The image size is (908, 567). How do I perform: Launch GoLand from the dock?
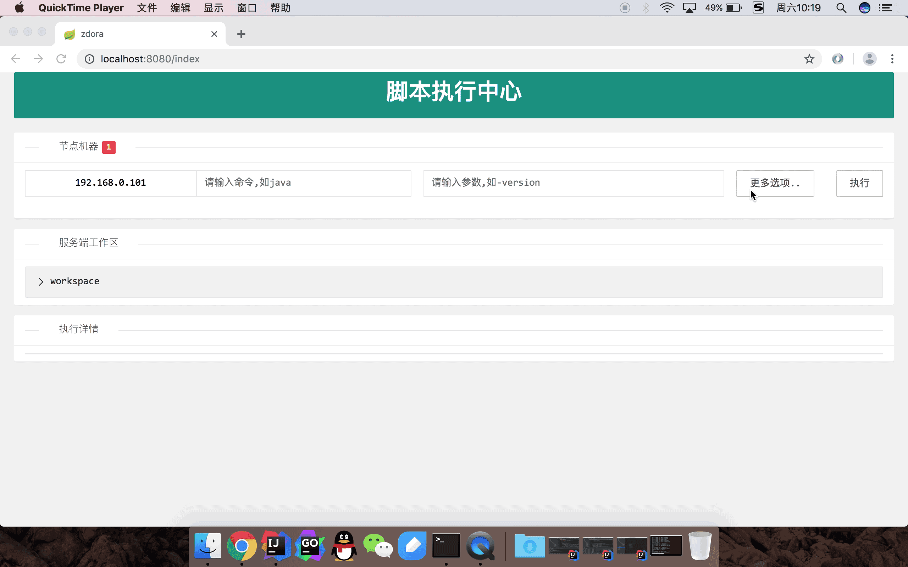310,546
